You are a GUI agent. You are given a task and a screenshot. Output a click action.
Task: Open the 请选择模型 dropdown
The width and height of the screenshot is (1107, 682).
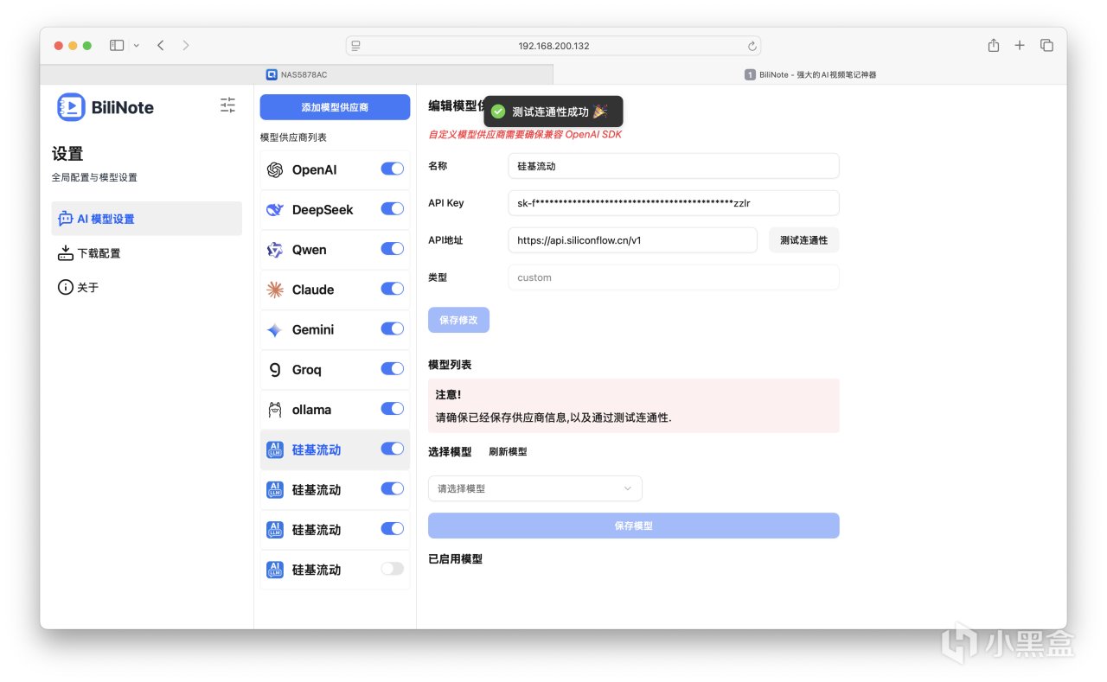pyautogui.click(x=535, y=488)
